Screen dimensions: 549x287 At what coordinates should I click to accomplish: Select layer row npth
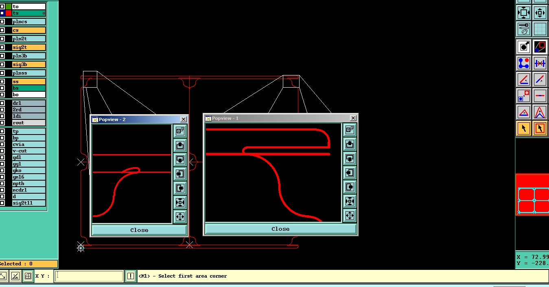(28, 183)
